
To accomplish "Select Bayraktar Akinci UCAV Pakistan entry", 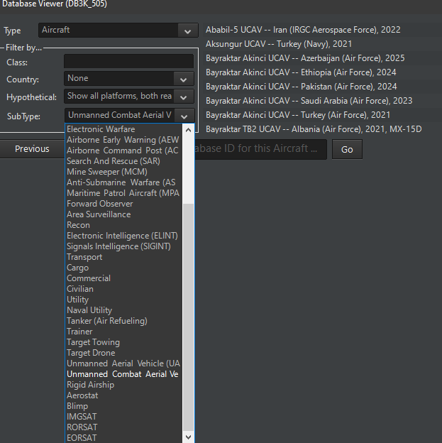I will pyautogui.click(x=322, y=87).
